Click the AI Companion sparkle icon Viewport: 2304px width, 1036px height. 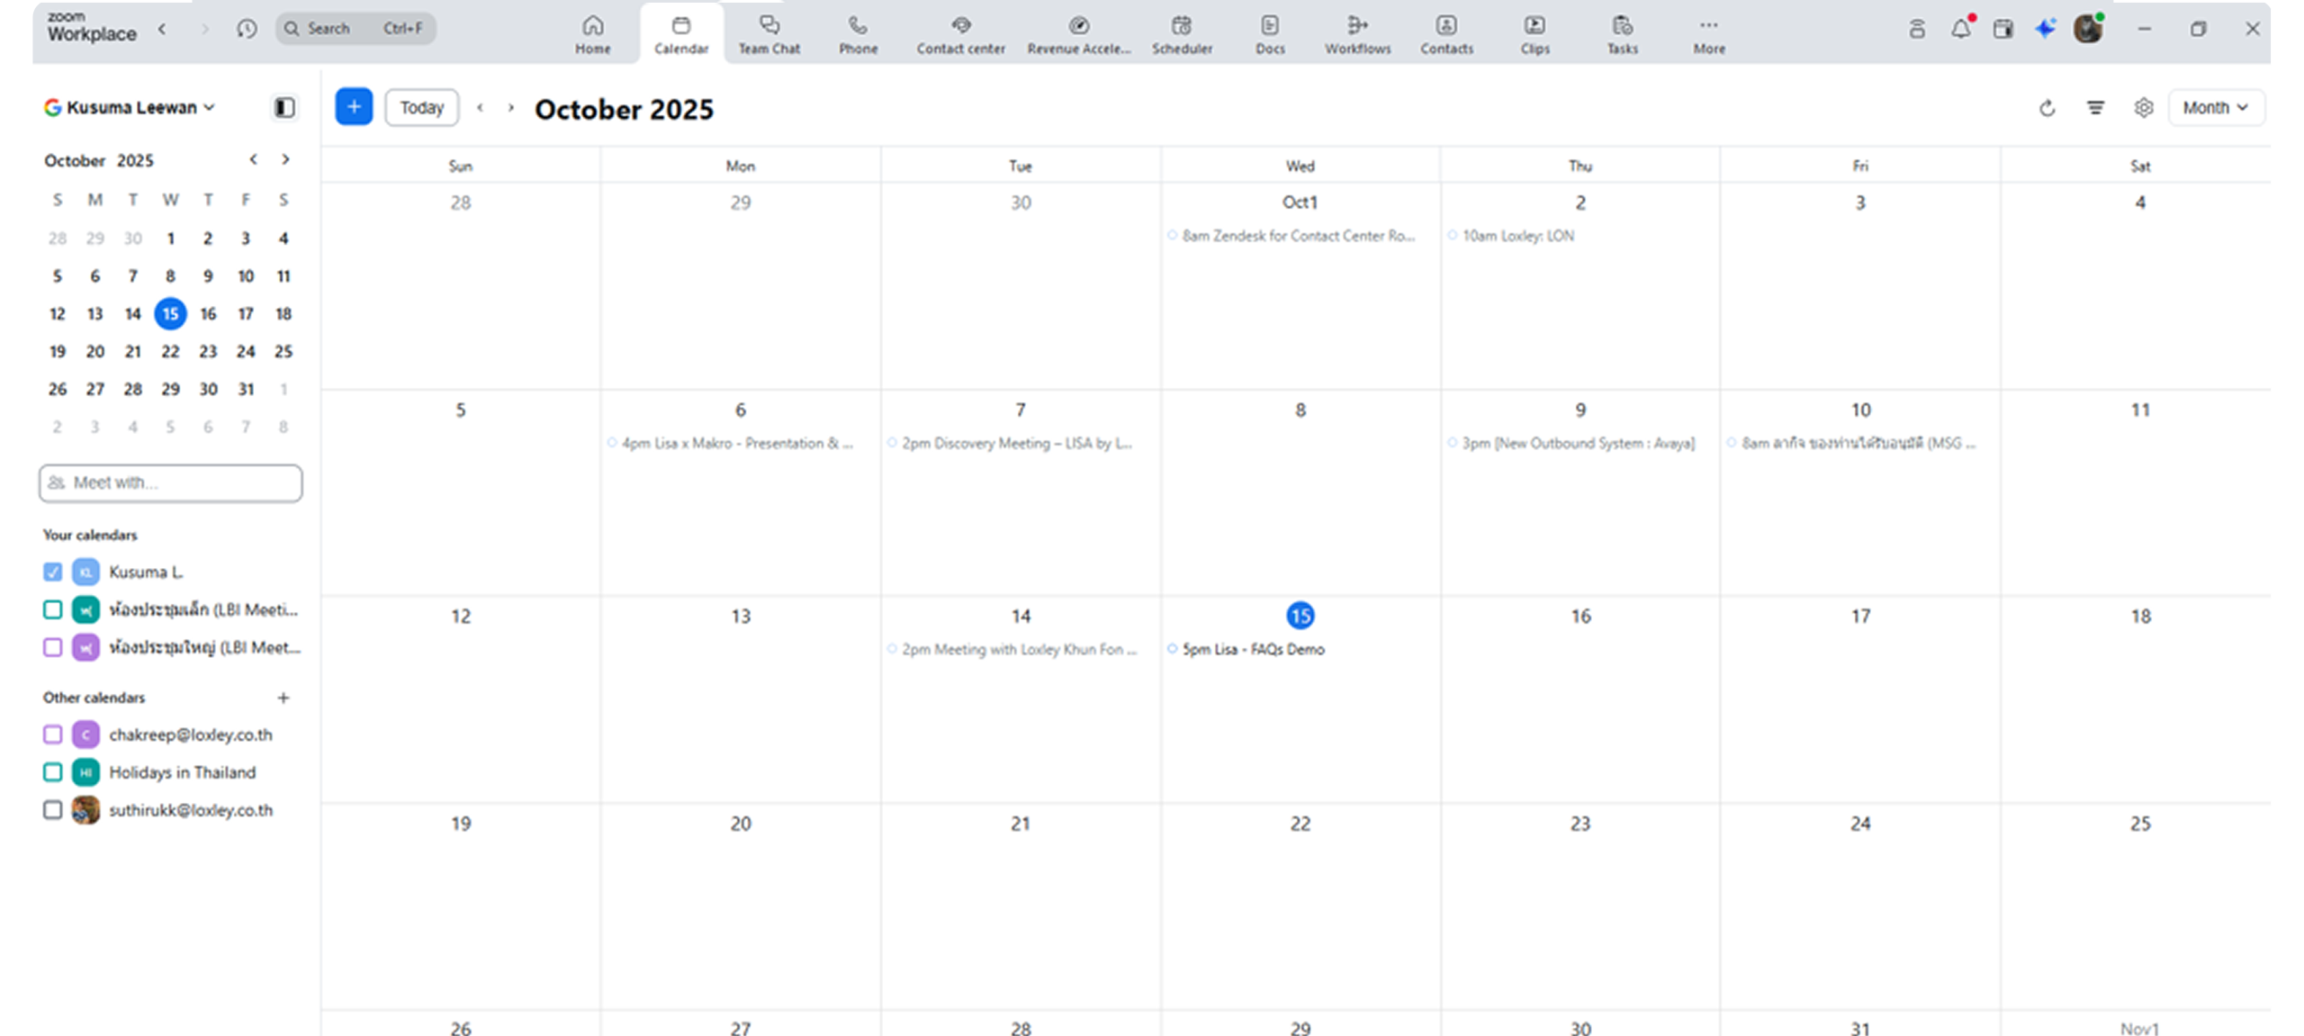coord(2045,29)
